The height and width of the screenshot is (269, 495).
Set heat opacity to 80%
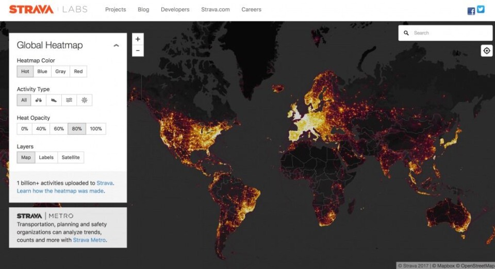click(x=77, y=129)
